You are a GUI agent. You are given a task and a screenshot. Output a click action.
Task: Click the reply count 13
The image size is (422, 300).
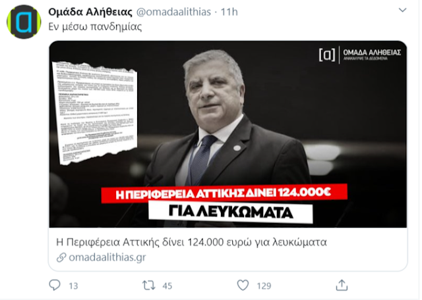point(73,286)
